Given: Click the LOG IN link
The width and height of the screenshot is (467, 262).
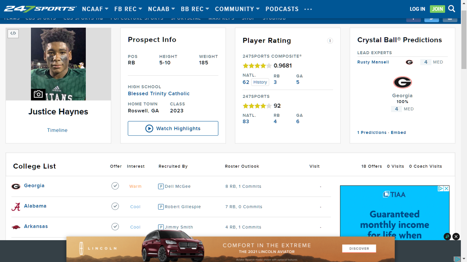Looking at the screenshot, I should pos(417,9).
